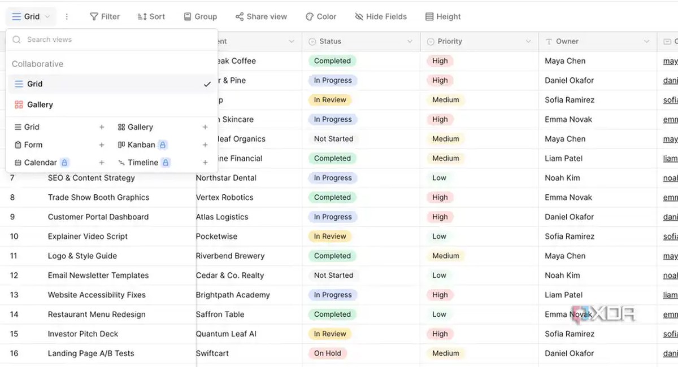Viewport: 678px width, 367px height.
Task: Click the Status column type icon
Action: pos(312,42)
